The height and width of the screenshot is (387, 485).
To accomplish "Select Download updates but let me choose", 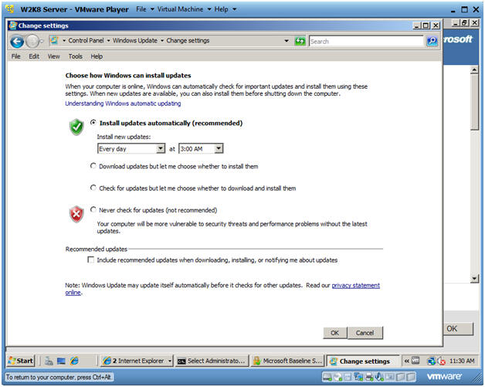I will [x=93, y=166].
